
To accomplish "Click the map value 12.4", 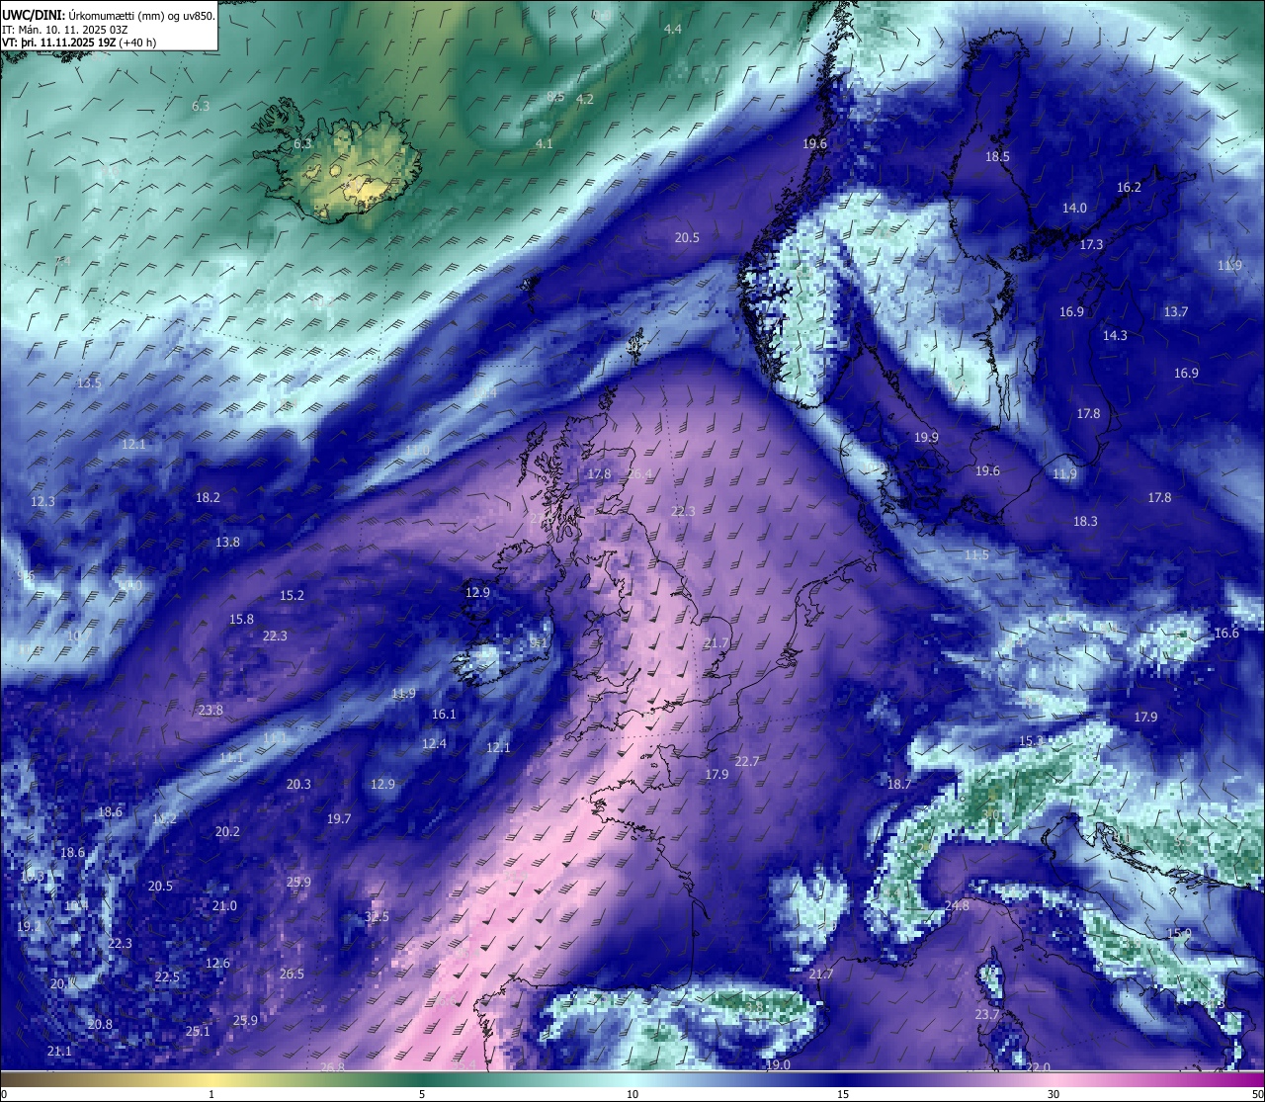I will [435, 743].
